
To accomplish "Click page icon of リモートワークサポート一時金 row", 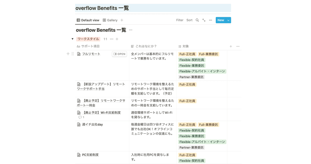I will (x=79, y=101).
